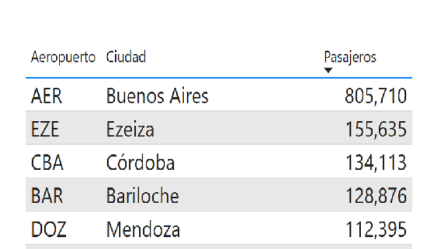Select the Mendoza city cell
This screenshot has width=441, height=249.
pos(143,229)
